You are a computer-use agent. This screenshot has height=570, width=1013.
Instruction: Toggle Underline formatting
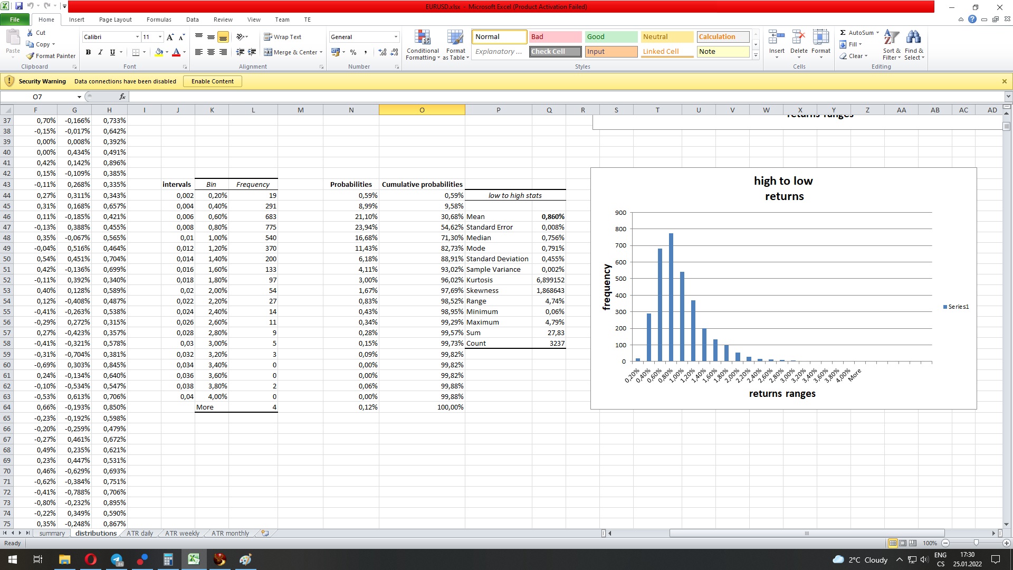pos(112,52)
